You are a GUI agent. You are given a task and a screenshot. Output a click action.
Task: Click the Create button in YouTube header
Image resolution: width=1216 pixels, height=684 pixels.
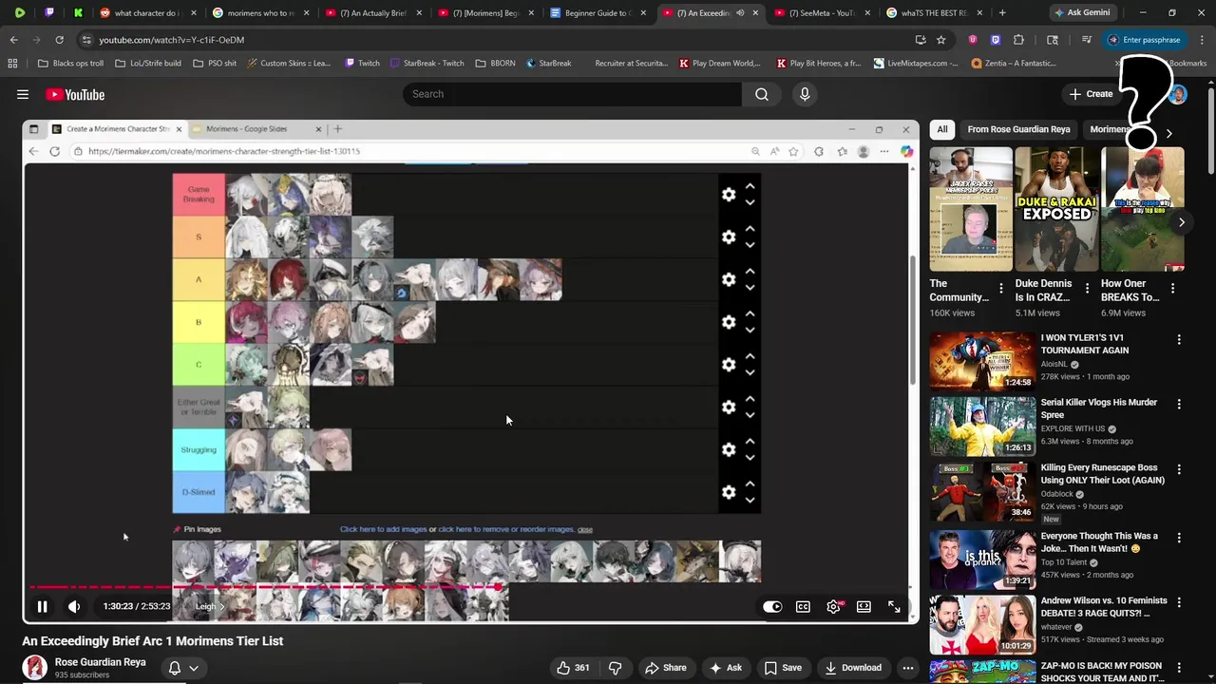(x=1091, y=94)
